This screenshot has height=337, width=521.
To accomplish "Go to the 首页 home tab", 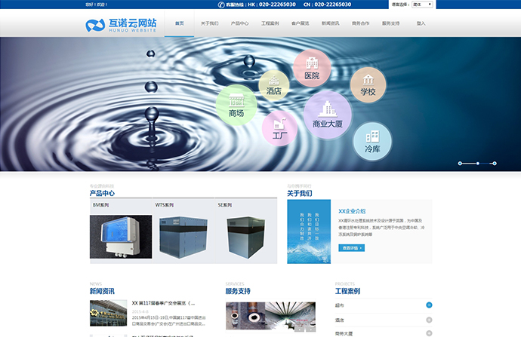I will [x=179, y=23].
